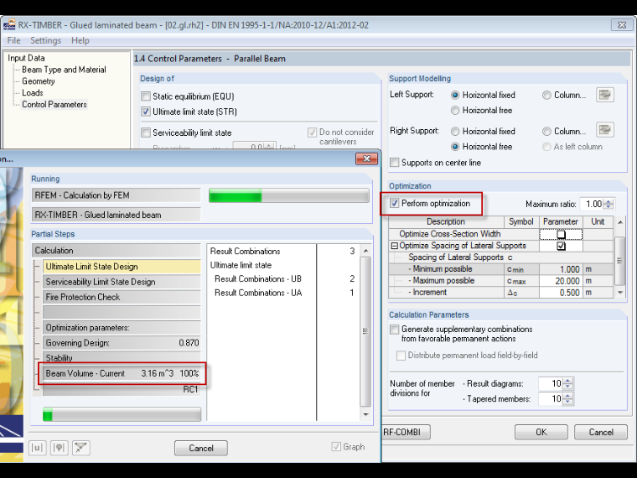Screen dimensions: 637x478
Task: Decrease Tapered members divisions value
Action: 568,402
